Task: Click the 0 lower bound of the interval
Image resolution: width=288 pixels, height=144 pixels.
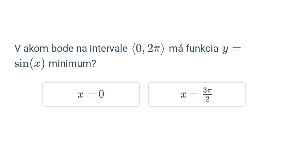Action: click(x=139, y=49)
